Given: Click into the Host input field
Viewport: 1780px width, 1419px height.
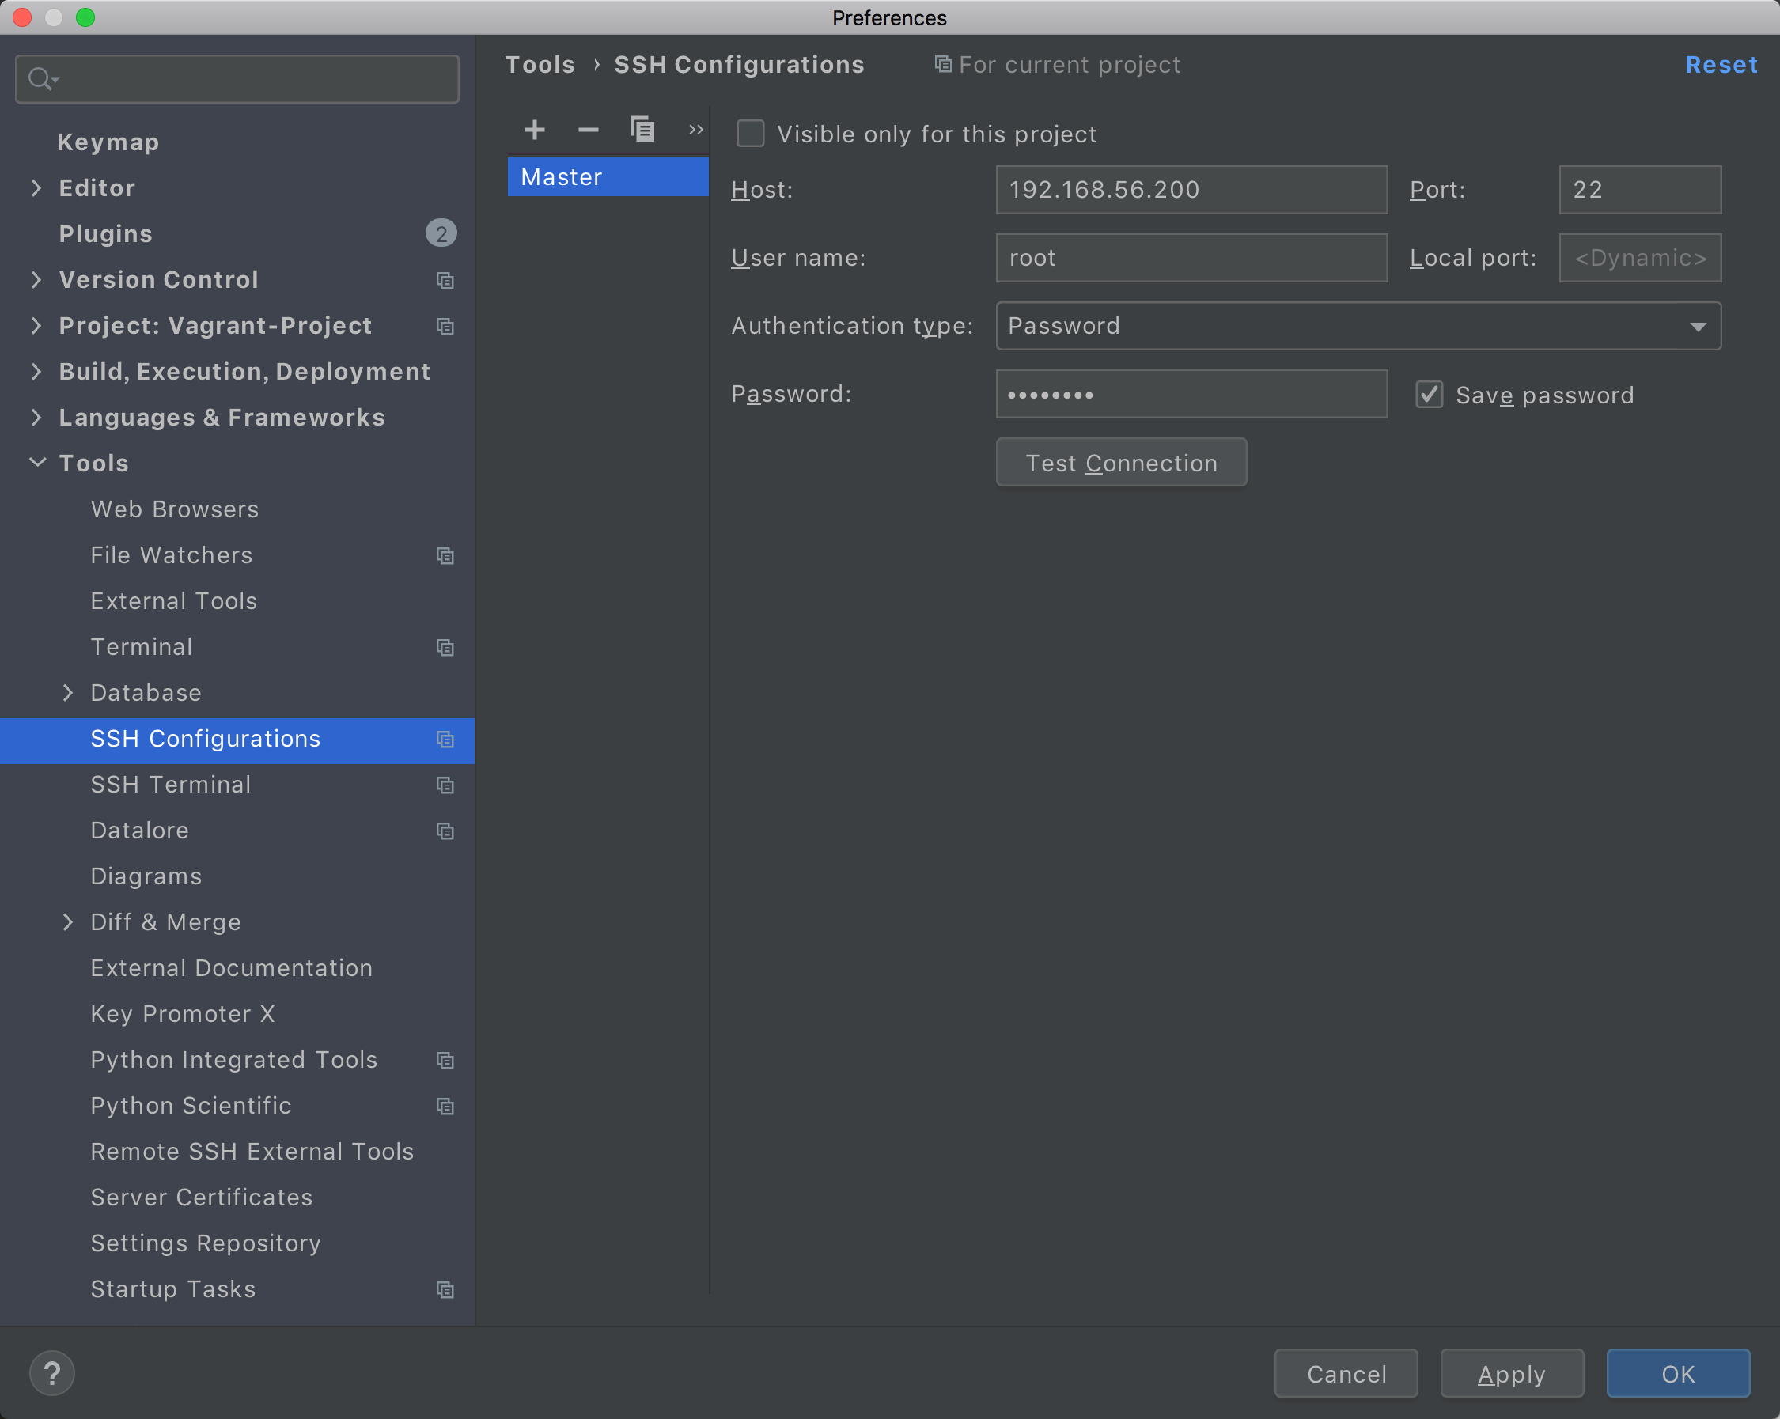Looking at the screenshot, I should point(1191,190).
